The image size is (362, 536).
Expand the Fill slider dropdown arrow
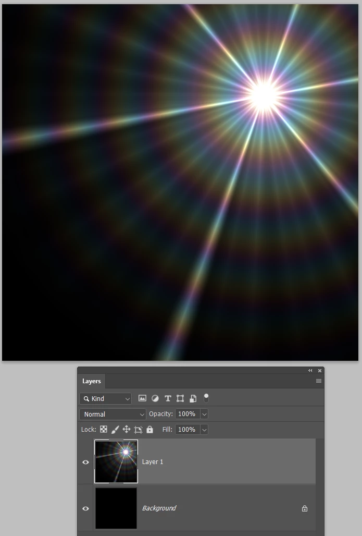tap(204, 430)
